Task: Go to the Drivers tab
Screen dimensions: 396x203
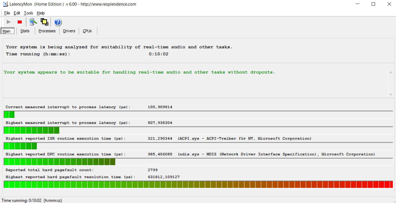Action: coord(69,31)
